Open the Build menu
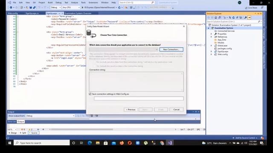 pos(50,3)
